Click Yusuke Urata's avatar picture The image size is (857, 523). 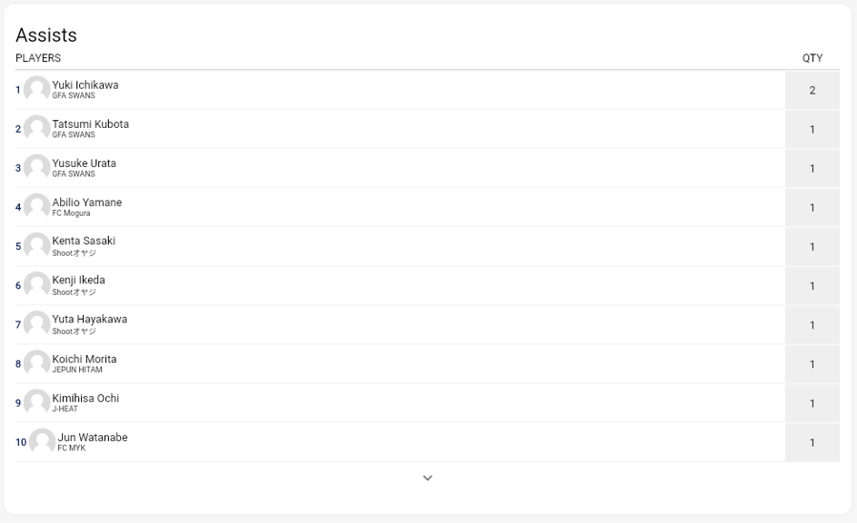click(x=37, y=168)
